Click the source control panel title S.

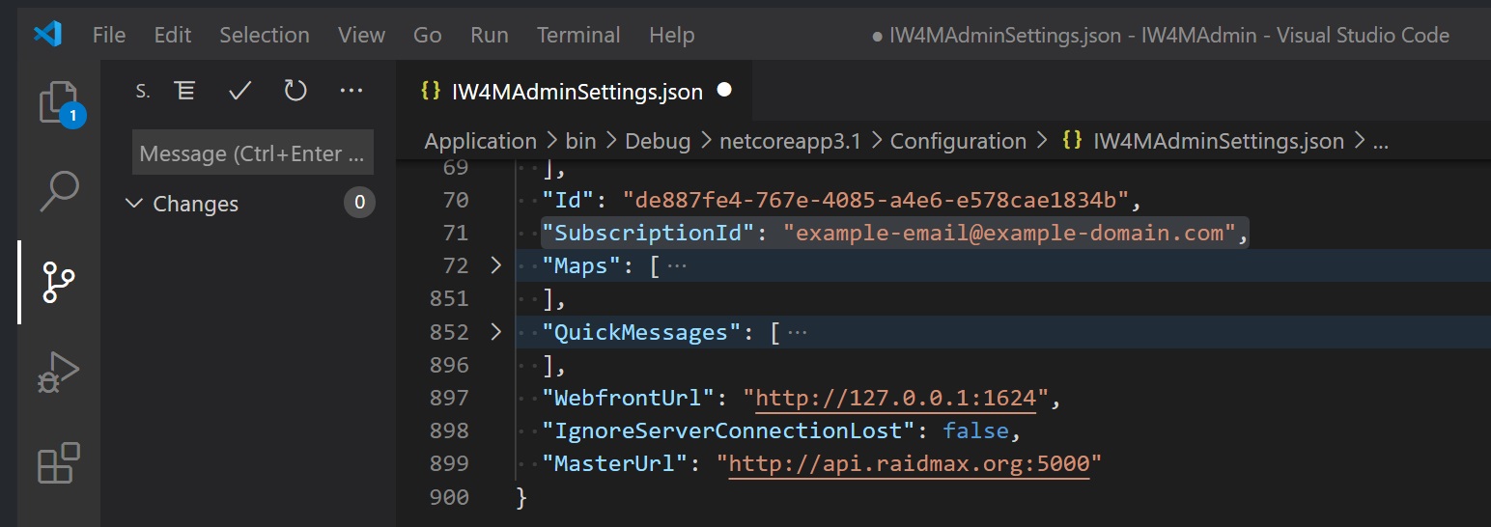click(142, 92)
